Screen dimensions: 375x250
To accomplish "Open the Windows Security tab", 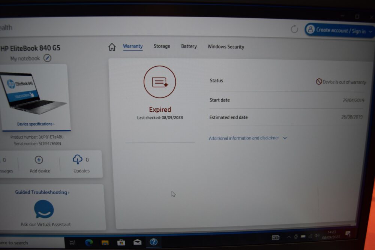I will tap(226, 47).
